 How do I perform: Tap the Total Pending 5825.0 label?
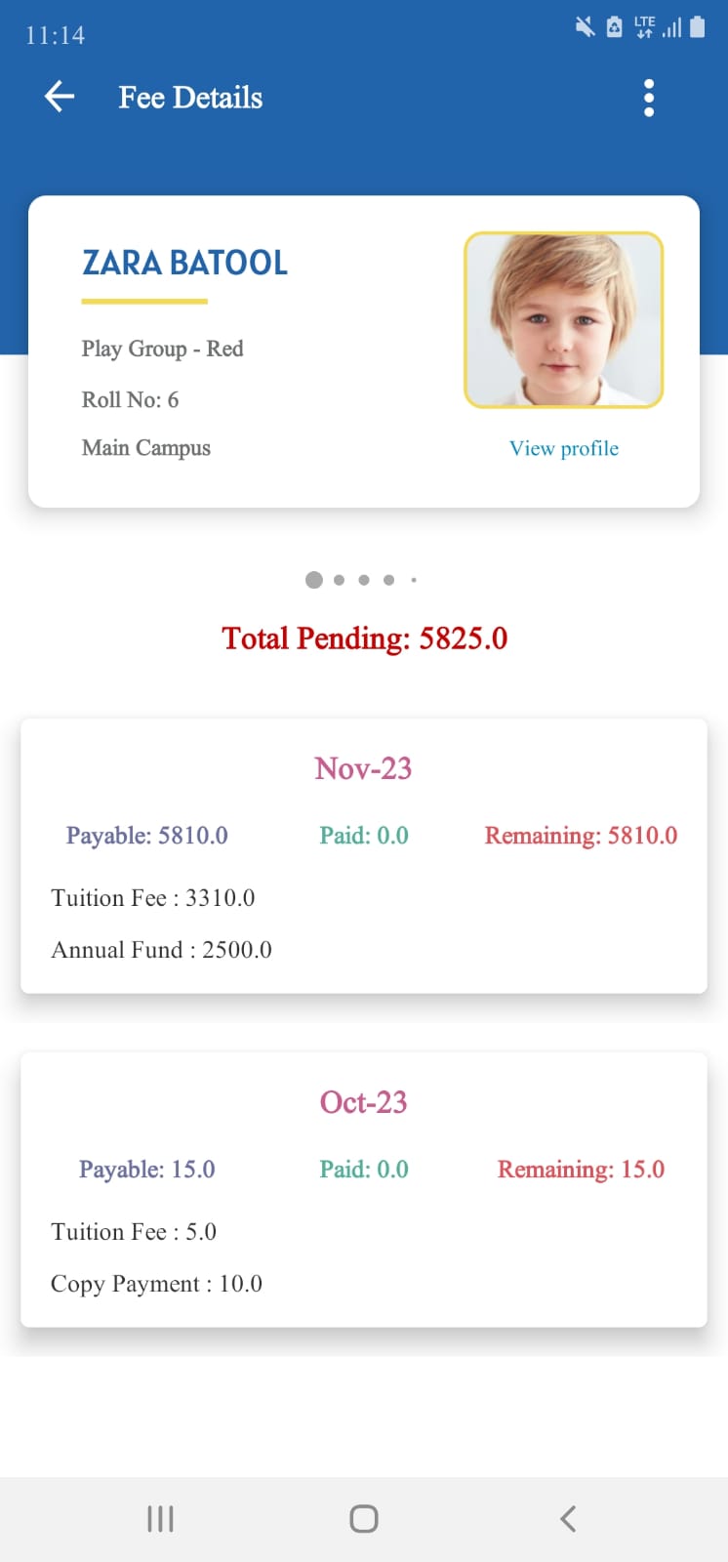(x=364, y=638)
